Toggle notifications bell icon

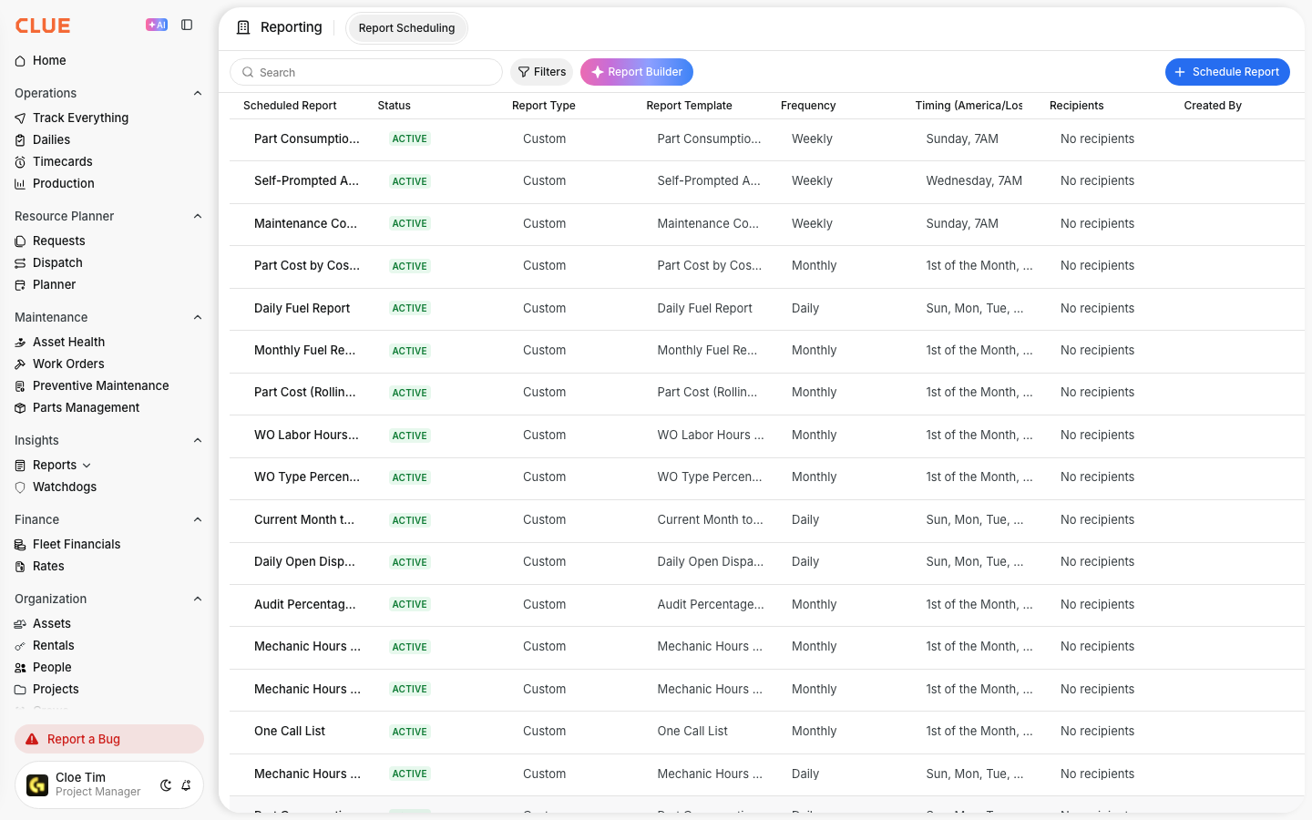(186, 785)
